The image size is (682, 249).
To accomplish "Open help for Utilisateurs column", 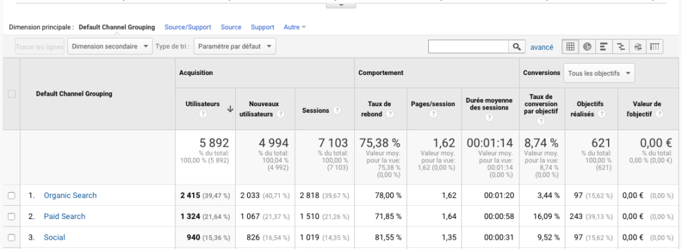I will [202, 114].
